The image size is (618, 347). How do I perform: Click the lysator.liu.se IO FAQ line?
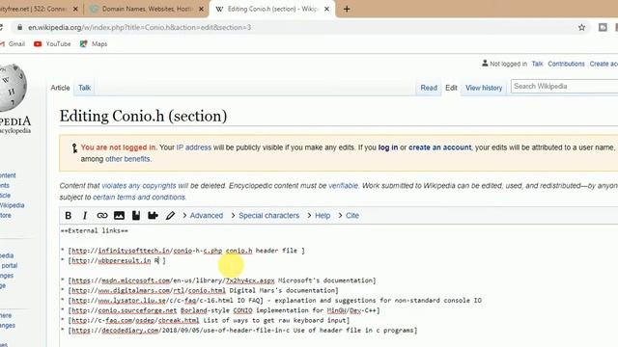(271, 301)
